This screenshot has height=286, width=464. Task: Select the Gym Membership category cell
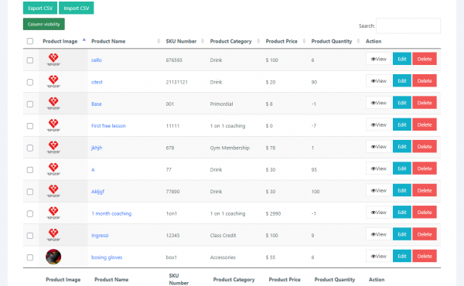(230, 148)
